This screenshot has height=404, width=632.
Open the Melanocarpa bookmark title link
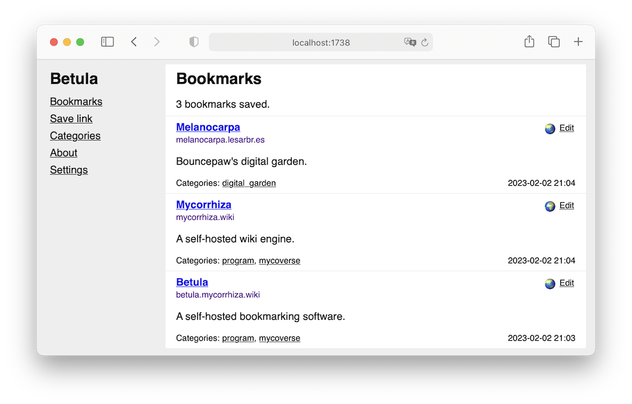[208, 127]
